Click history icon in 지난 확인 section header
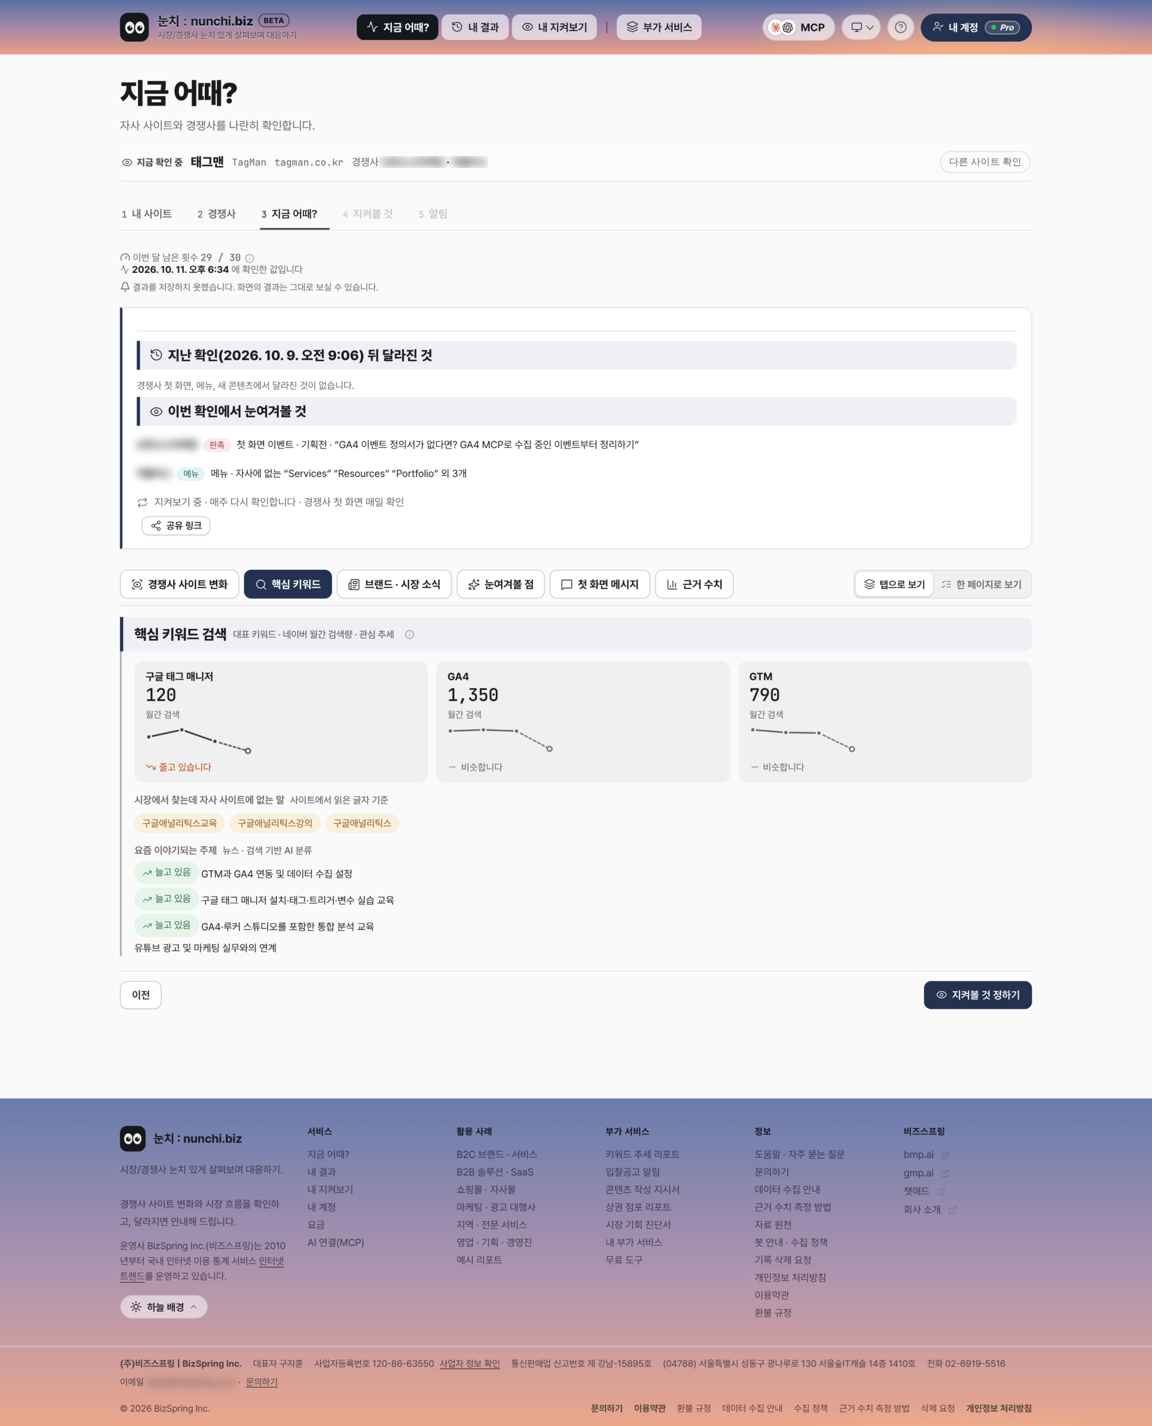The height and width of the screenshot is (1426, 1152). (x=156, y=354)
